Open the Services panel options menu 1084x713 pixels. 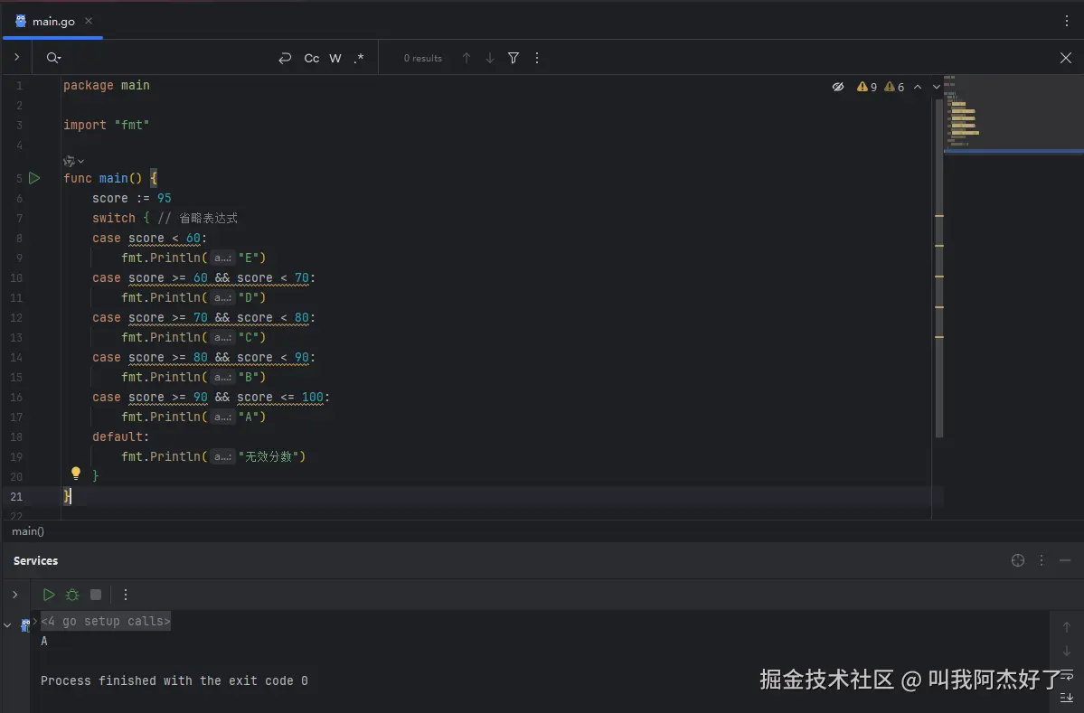point(1042,560)
